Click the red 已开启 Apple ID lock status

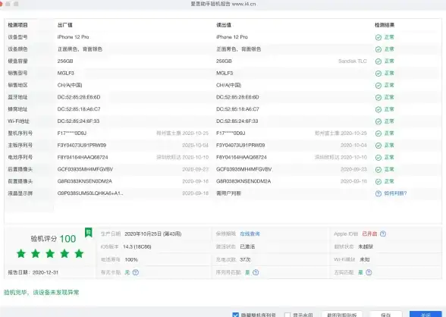[x=369, y=234]
